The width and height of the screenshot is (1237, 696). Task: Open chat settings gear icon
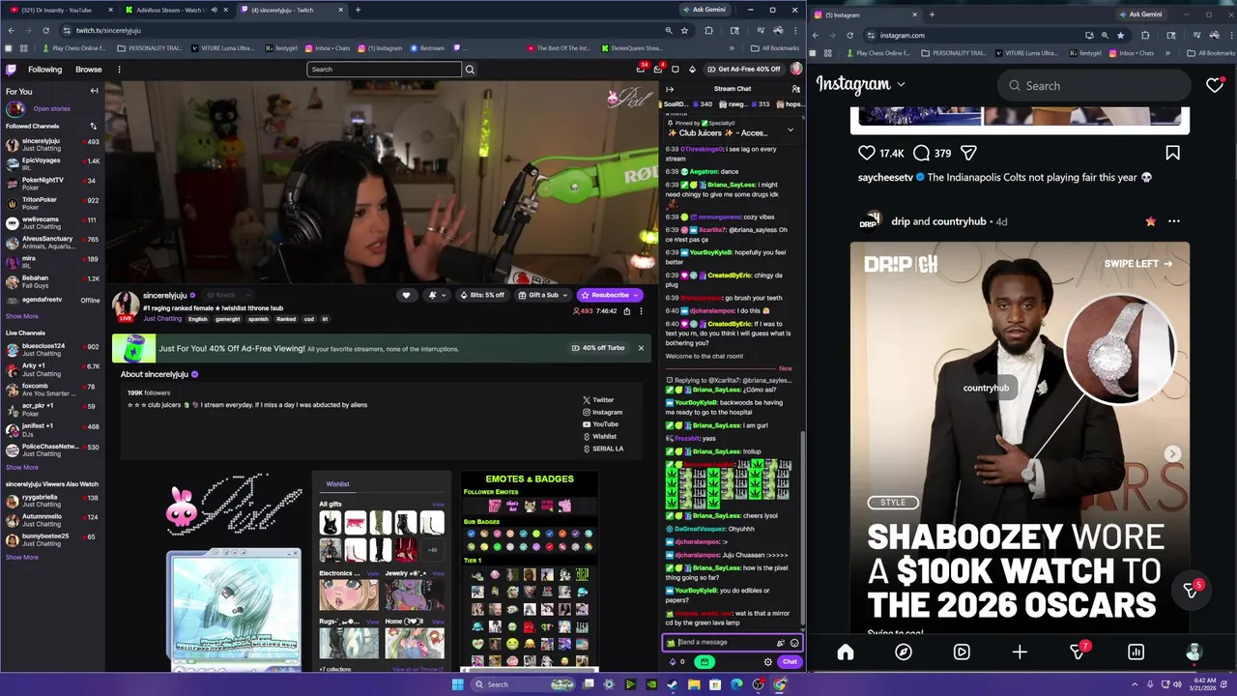768,662
